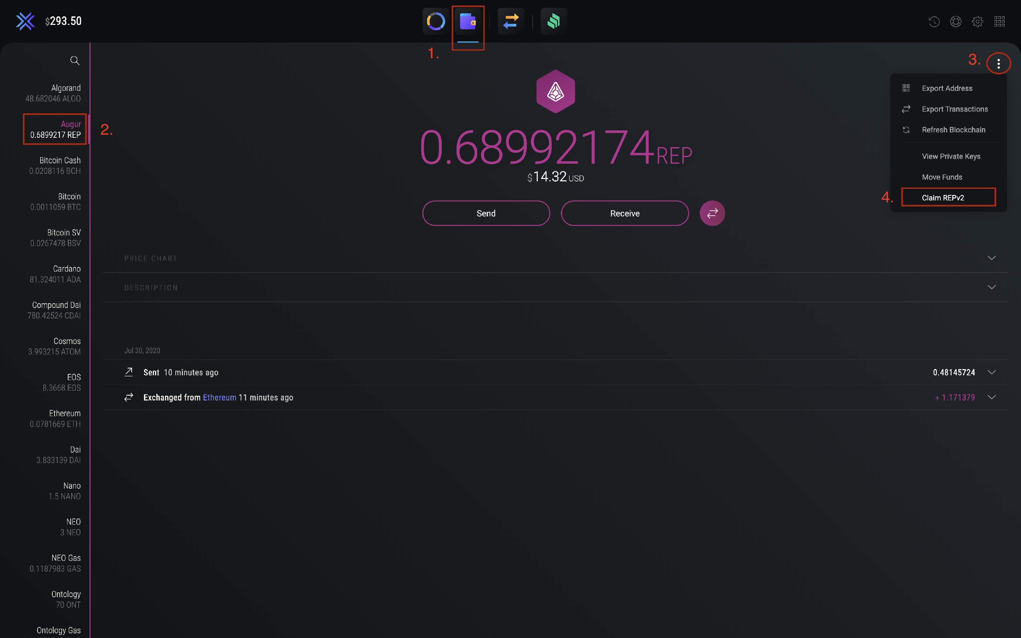Click the Exchanged transaction arrows icon
This screenshot has height=638, width=1021.
click(x=129, y=397)
